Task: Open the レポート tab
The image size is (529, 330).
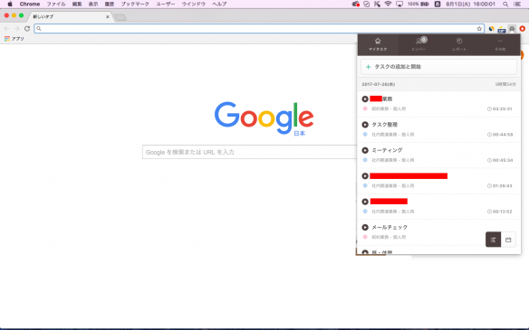Action: click(459, 44)
